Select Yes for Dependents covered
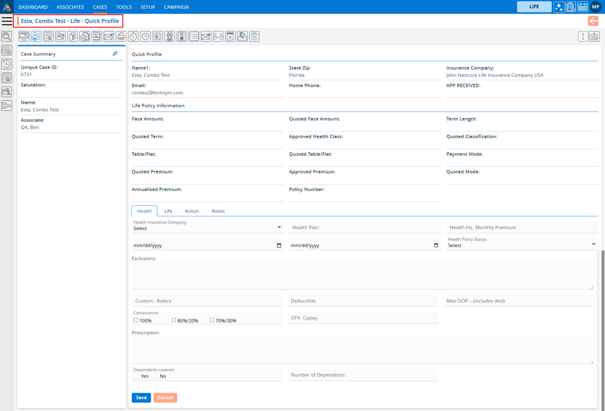 click(136, 376)
